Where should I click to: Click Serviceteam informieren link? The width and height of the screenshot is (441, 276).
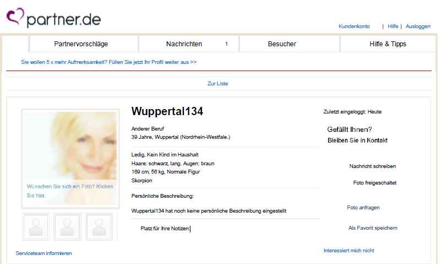point(44,253)
